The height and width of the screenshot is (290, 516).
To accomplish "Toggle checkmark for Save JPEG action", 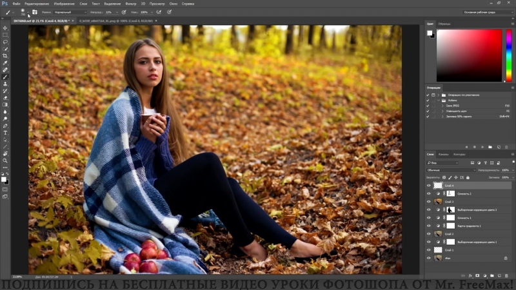I will click(428, 106).
